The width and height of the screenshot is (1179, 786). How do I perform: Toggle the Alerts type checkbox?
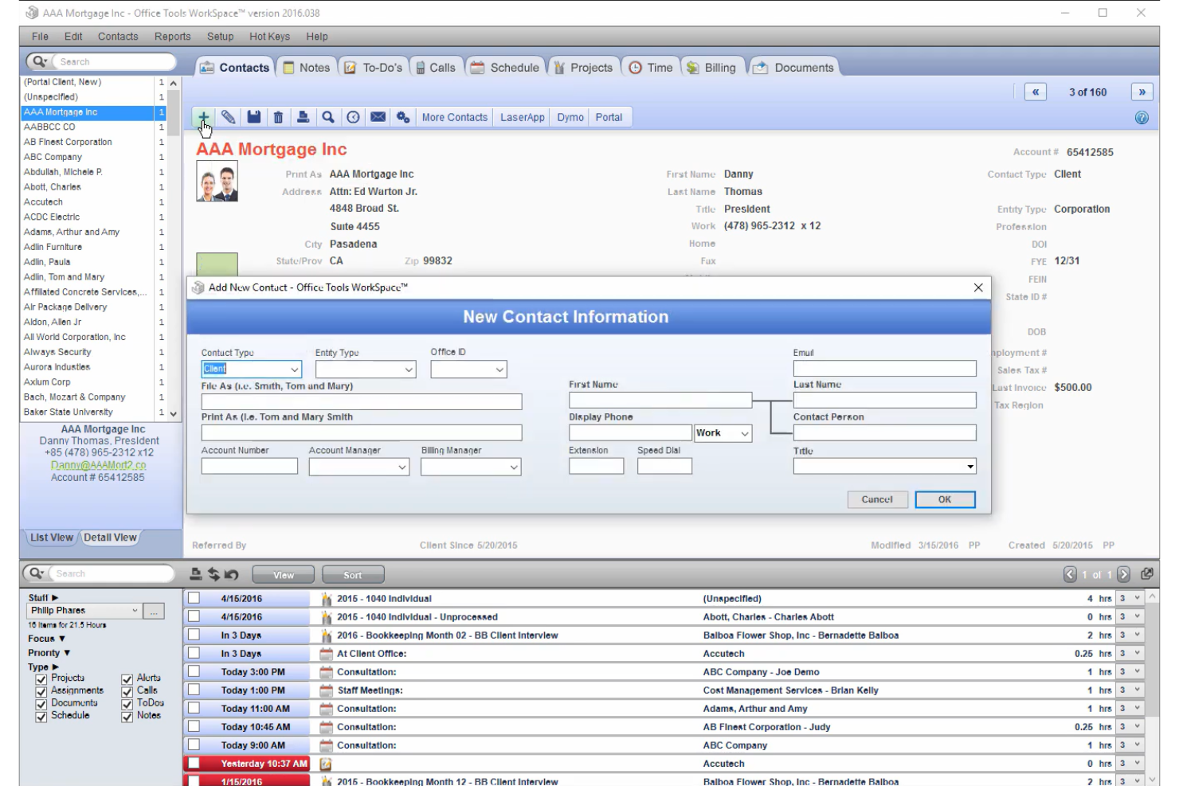click(x=127, y=679)
